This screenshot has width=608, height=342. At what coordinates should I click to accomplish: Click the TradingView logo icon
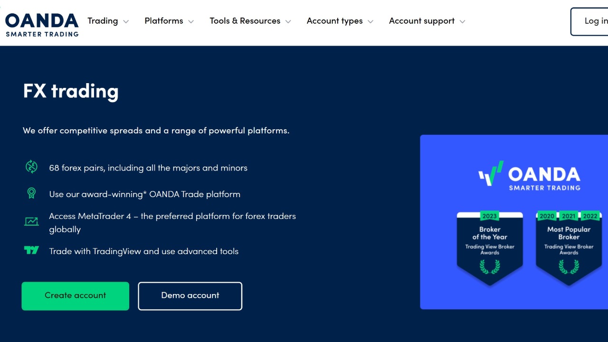(x=31, y=250)
